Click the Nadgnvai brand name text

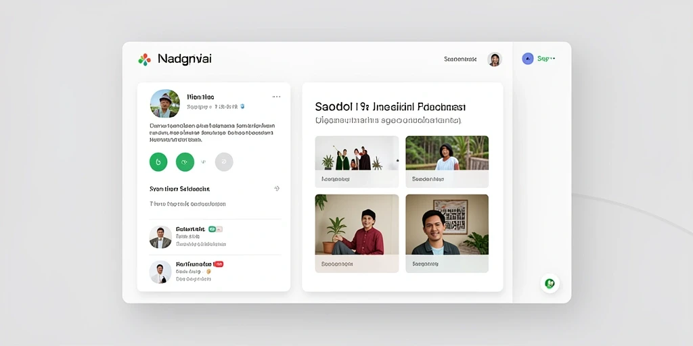tap(184, 59)
